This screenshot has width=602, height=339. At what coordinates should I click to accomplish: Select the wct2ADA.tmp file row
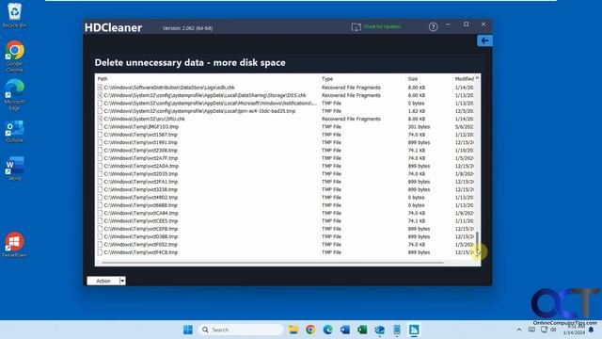pos(286,166)
